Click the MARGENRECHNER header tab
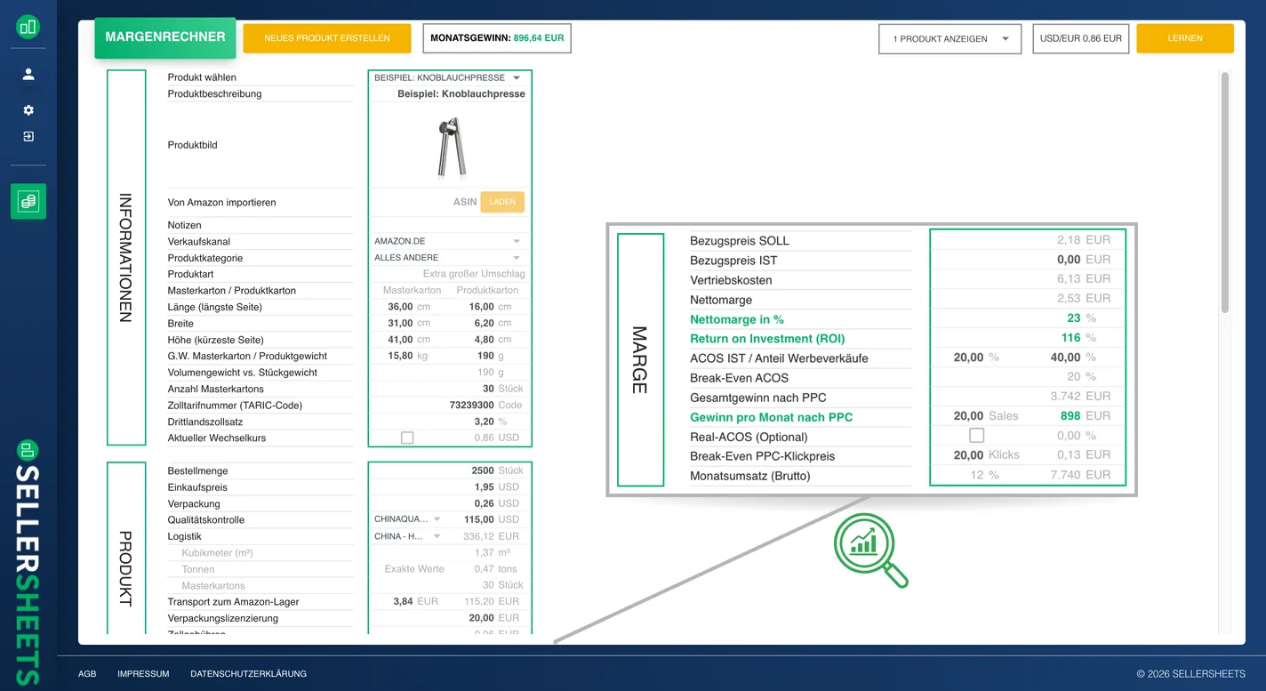This screenshot has height=691, width=1266. (165, 37)
